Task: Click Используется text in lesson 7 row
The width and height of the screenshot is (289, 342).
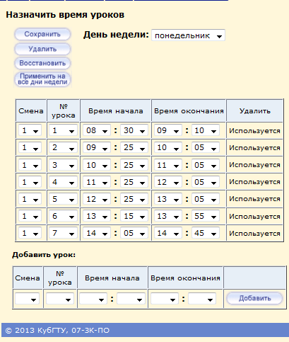Action: [254, 234]
